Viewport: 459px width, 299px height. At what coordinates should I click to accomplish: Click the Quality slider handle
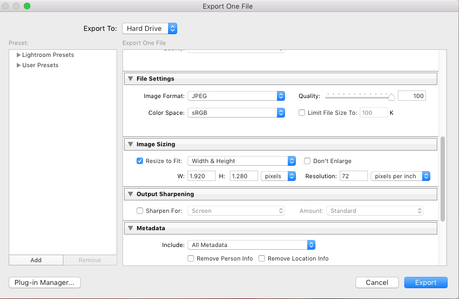[x=391, y=97]
